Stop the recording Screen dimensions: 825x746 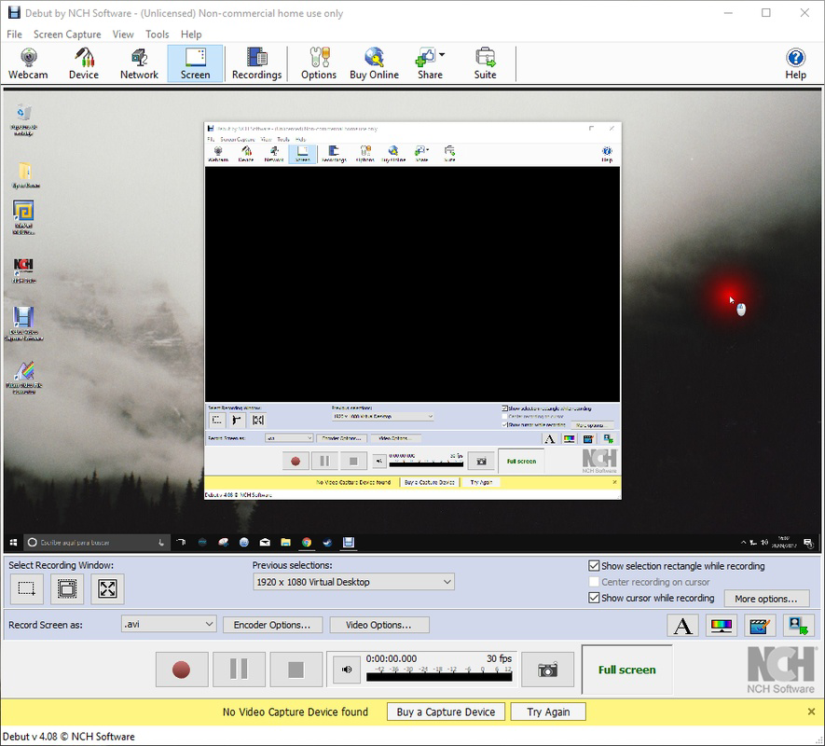(296, 670)
